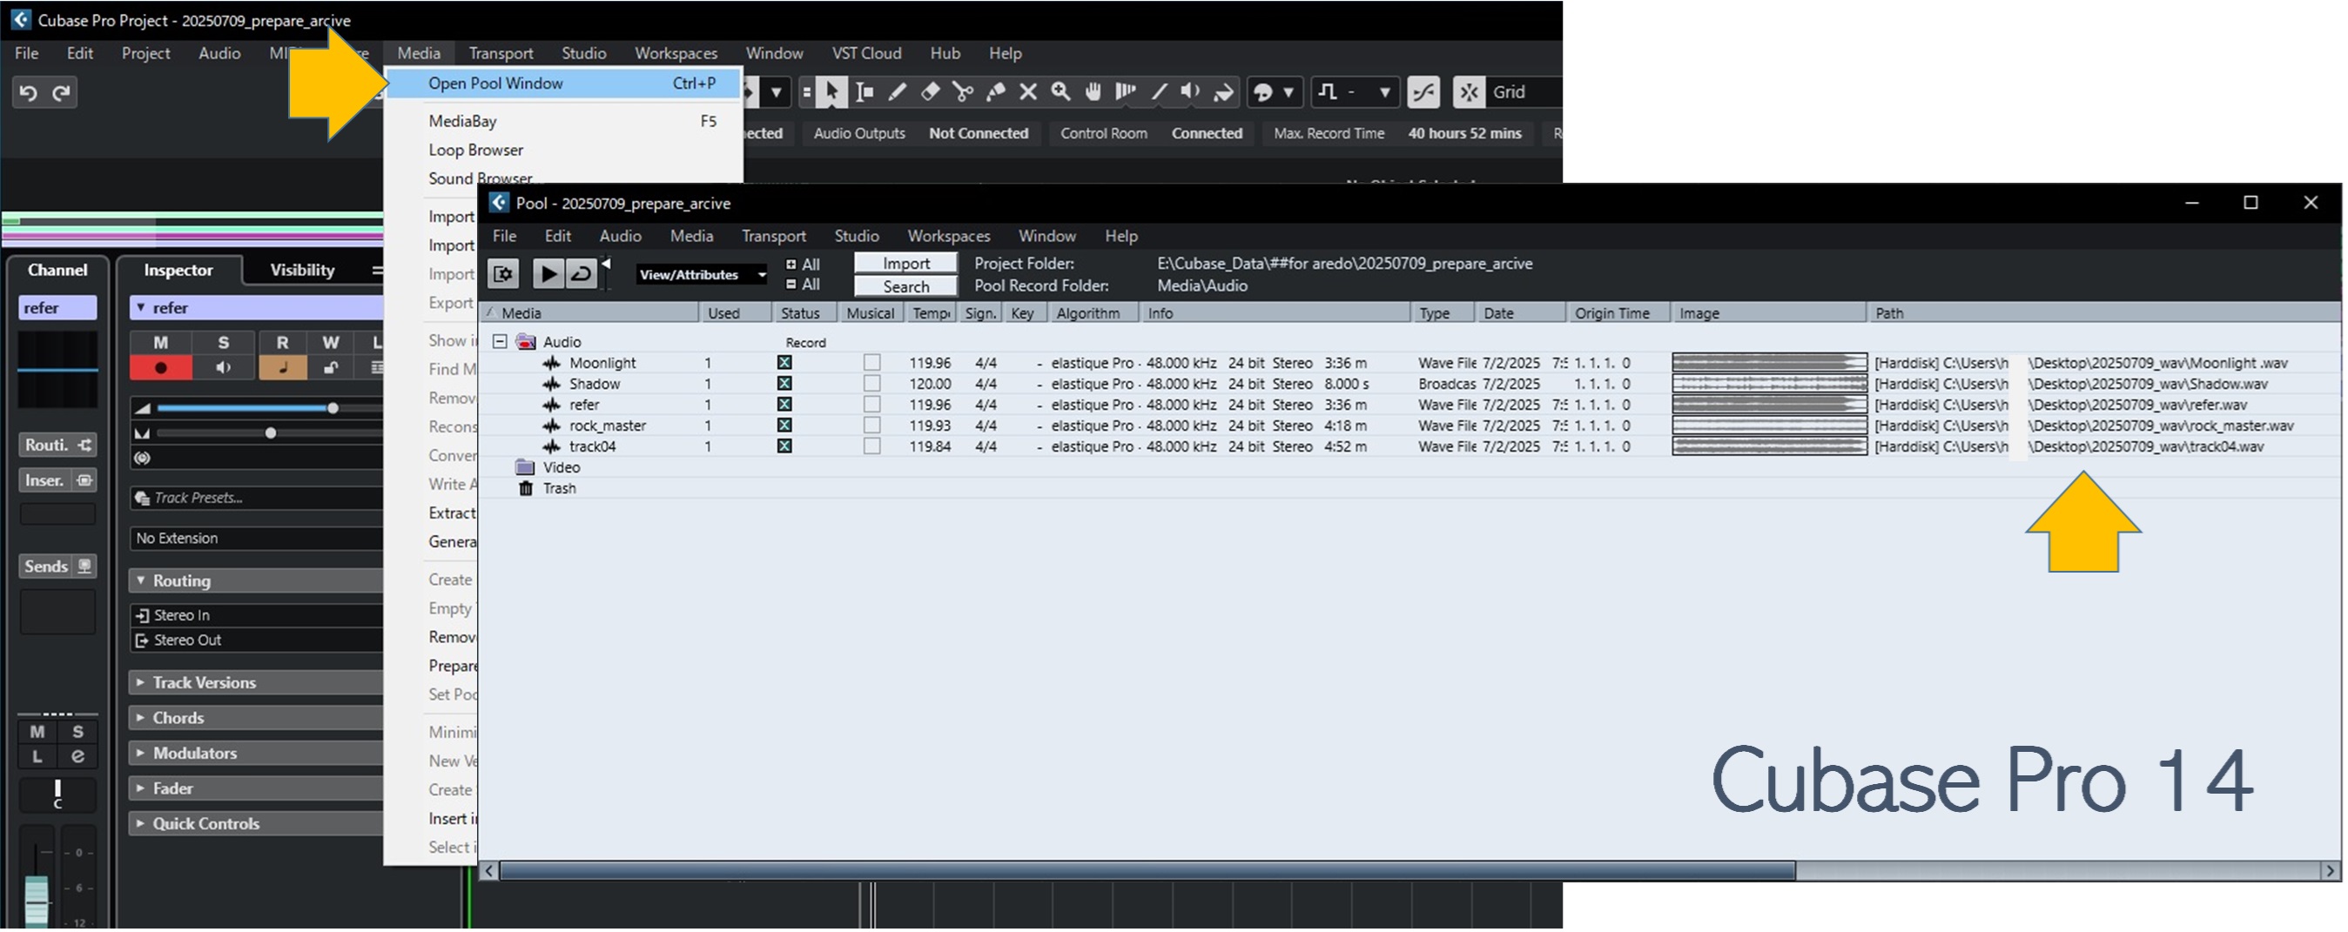Select the Zoom magnifier tool
The height and width of the screenshot is (932, 2348).
pyautogui.click(x=1061, y=92)
